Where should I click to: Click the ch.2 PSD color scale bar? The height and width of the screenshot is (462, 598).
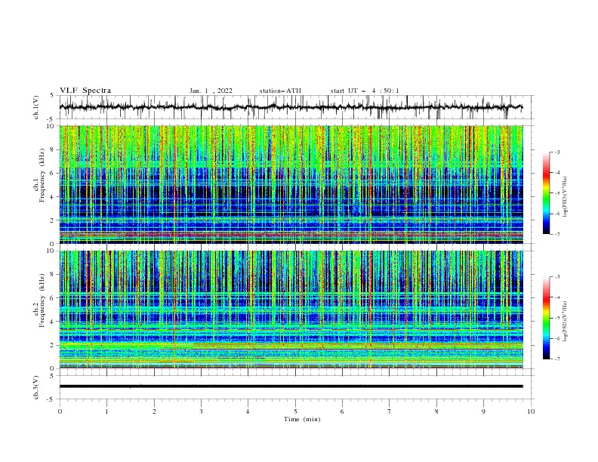pyautogui.click(x=546, y=318)
